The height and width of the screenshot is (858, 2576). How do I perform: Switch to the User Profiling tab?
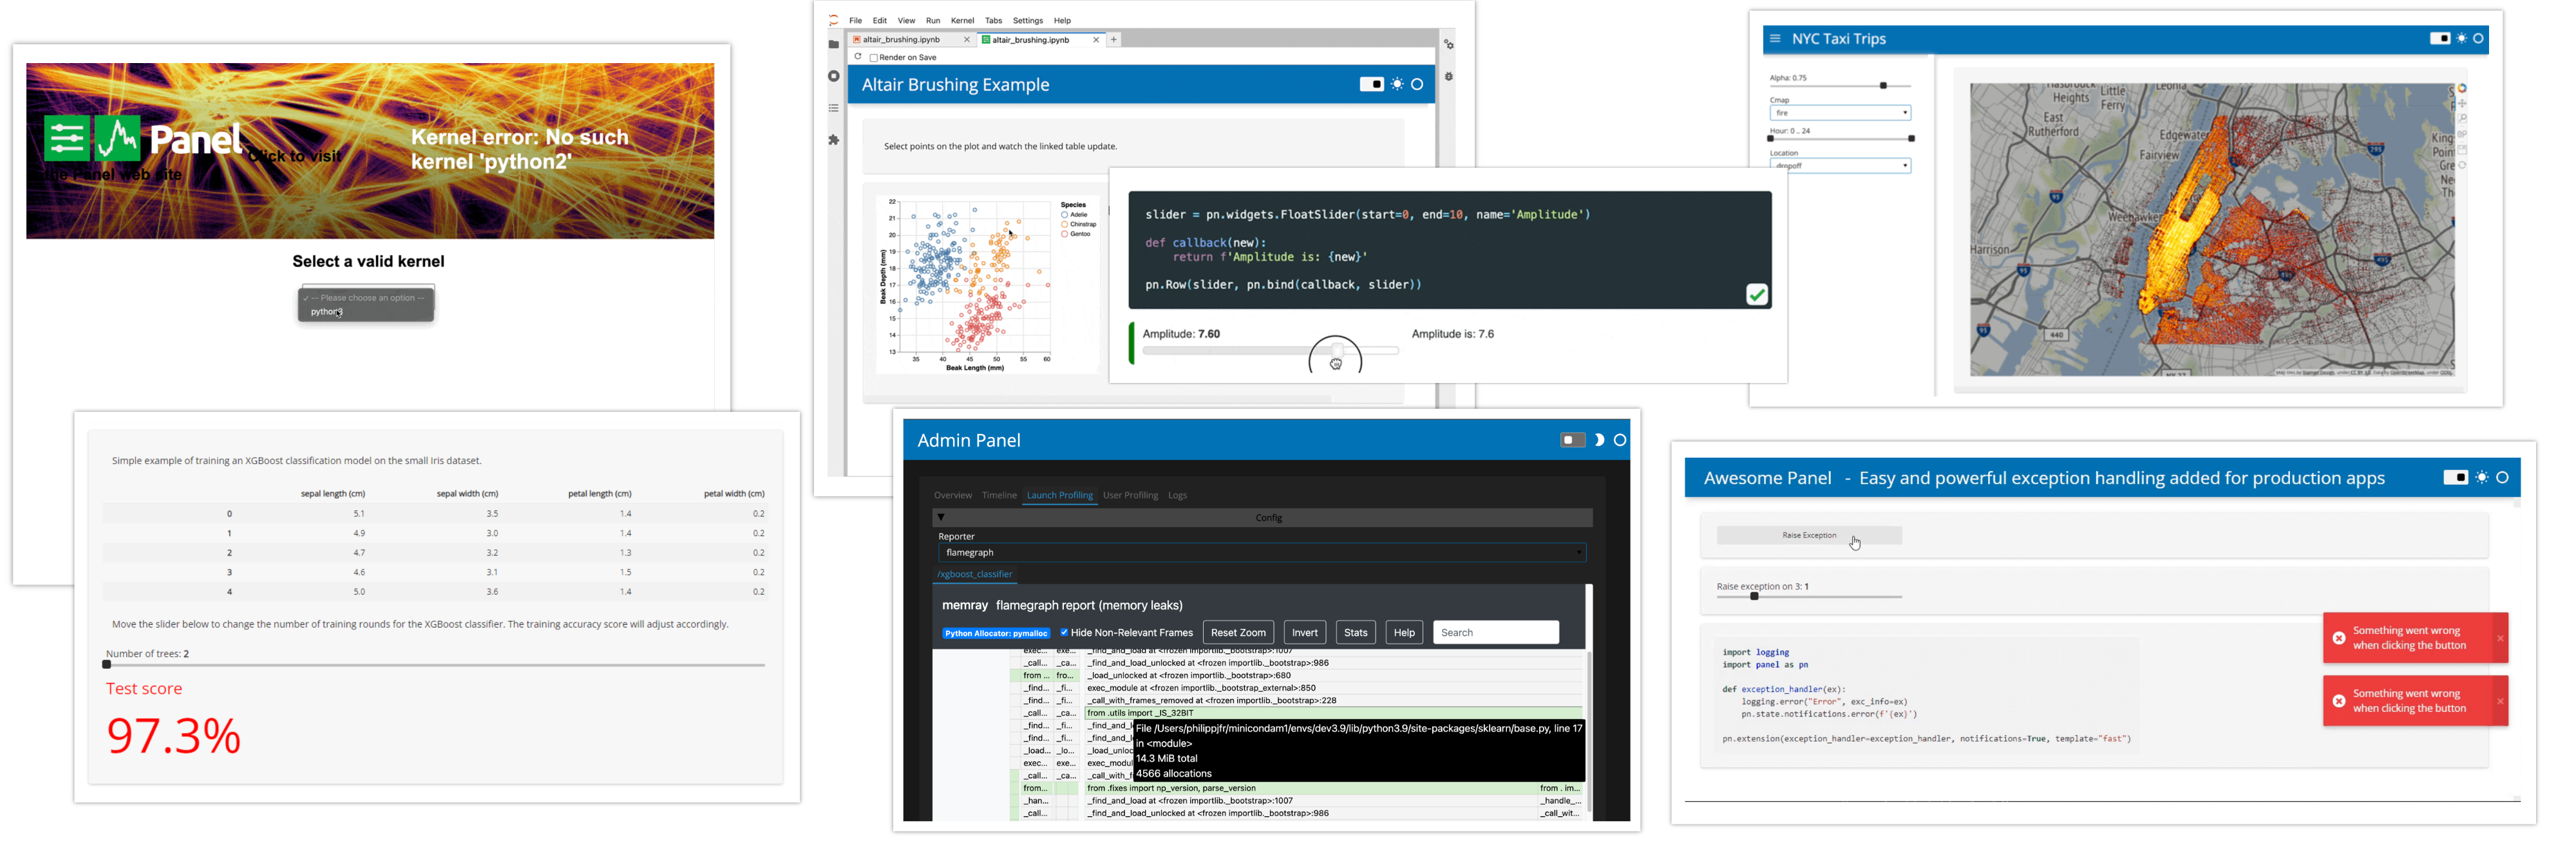pyautogui.click(x=1130, y=495)
